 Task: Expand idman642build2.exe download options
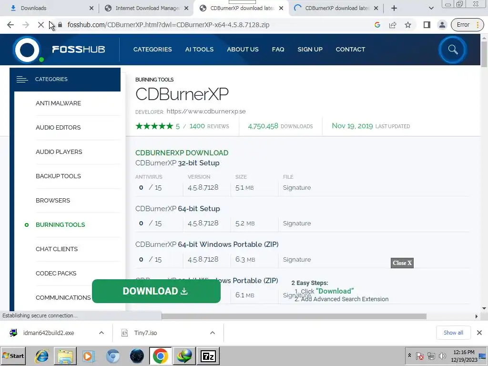pos(102,333)
